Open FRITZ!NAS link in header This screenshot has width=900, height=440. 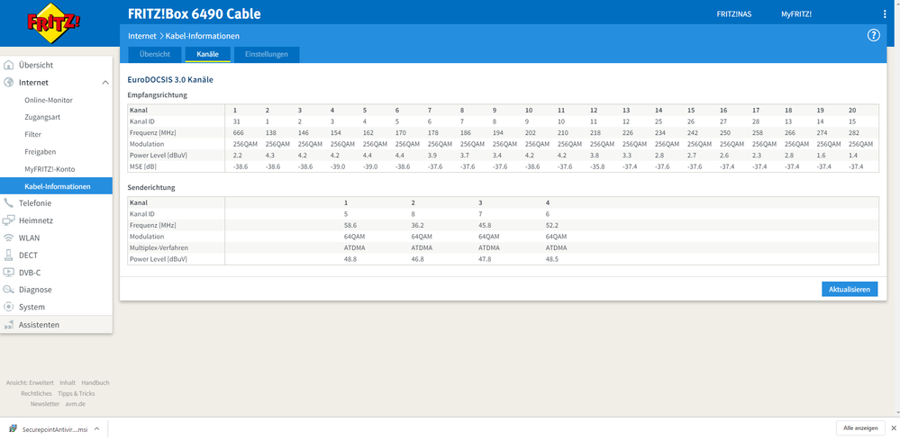[x=734, y=14]
